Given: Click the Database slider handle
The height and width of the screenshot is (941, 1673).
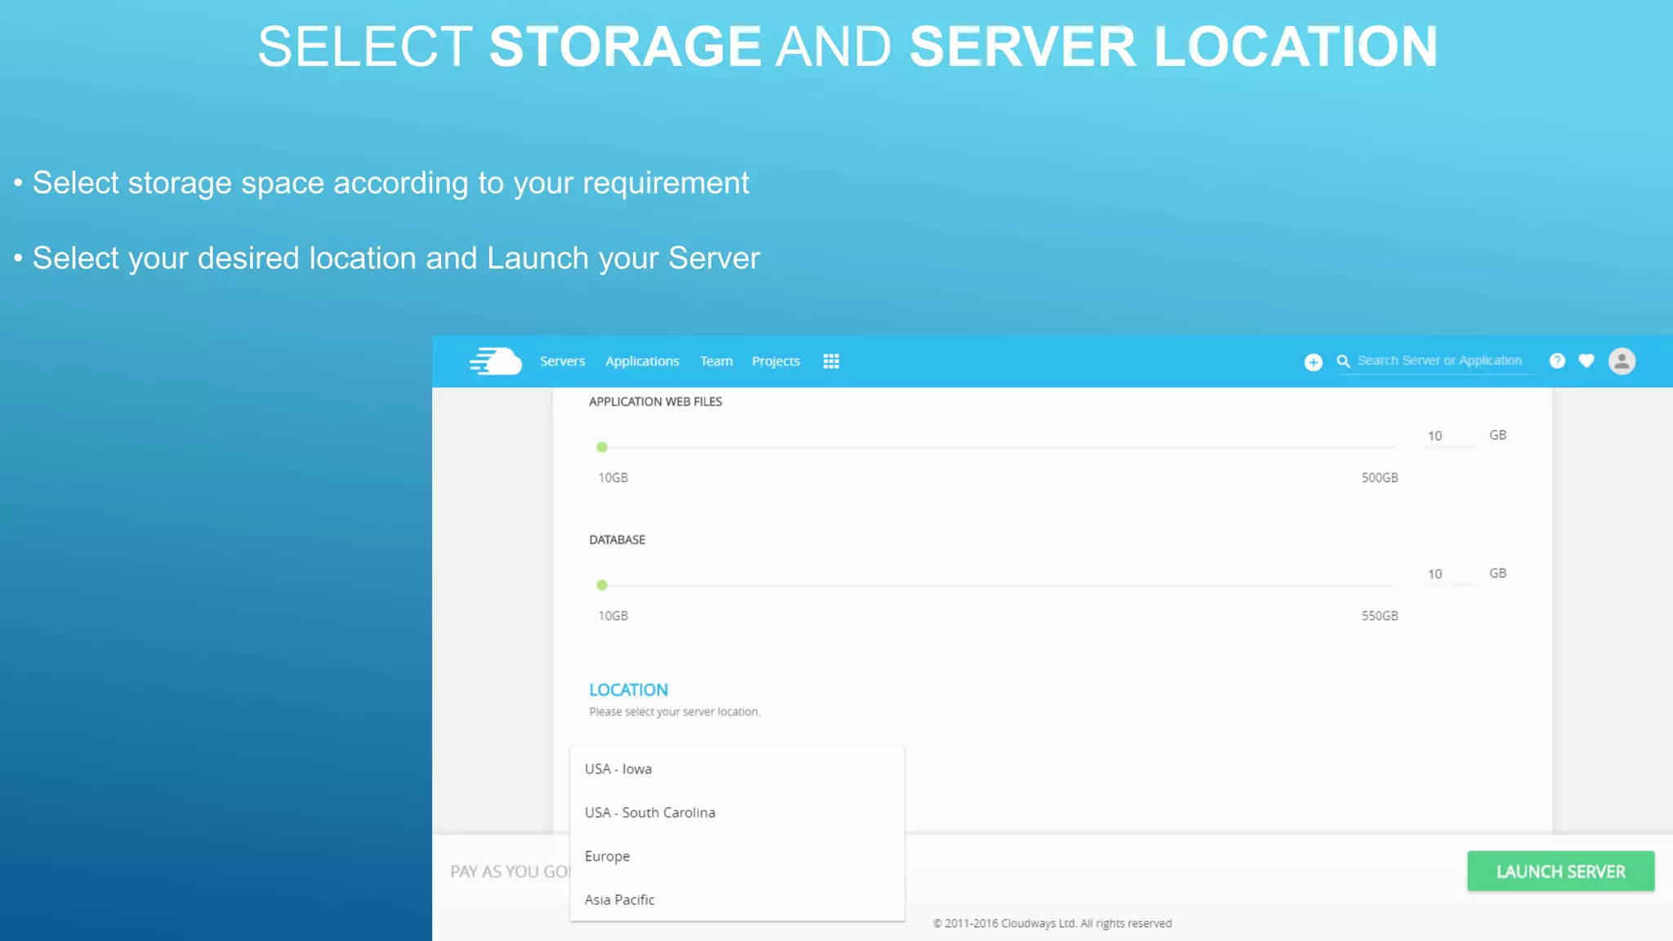Looking at the screenshot, I should coord(602,585).
